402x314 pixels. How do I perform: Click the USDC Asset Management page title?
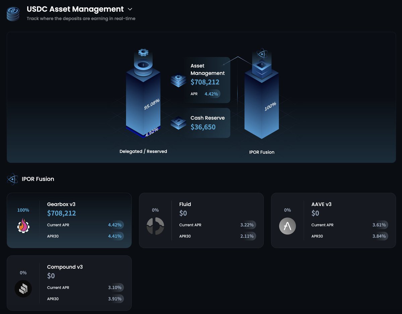(75, 9)
